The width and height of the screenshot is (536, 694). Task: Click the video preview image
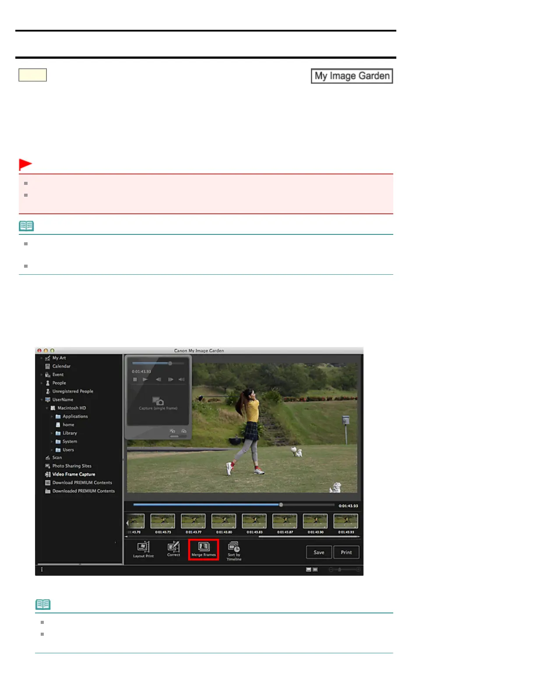pos(242,428)
